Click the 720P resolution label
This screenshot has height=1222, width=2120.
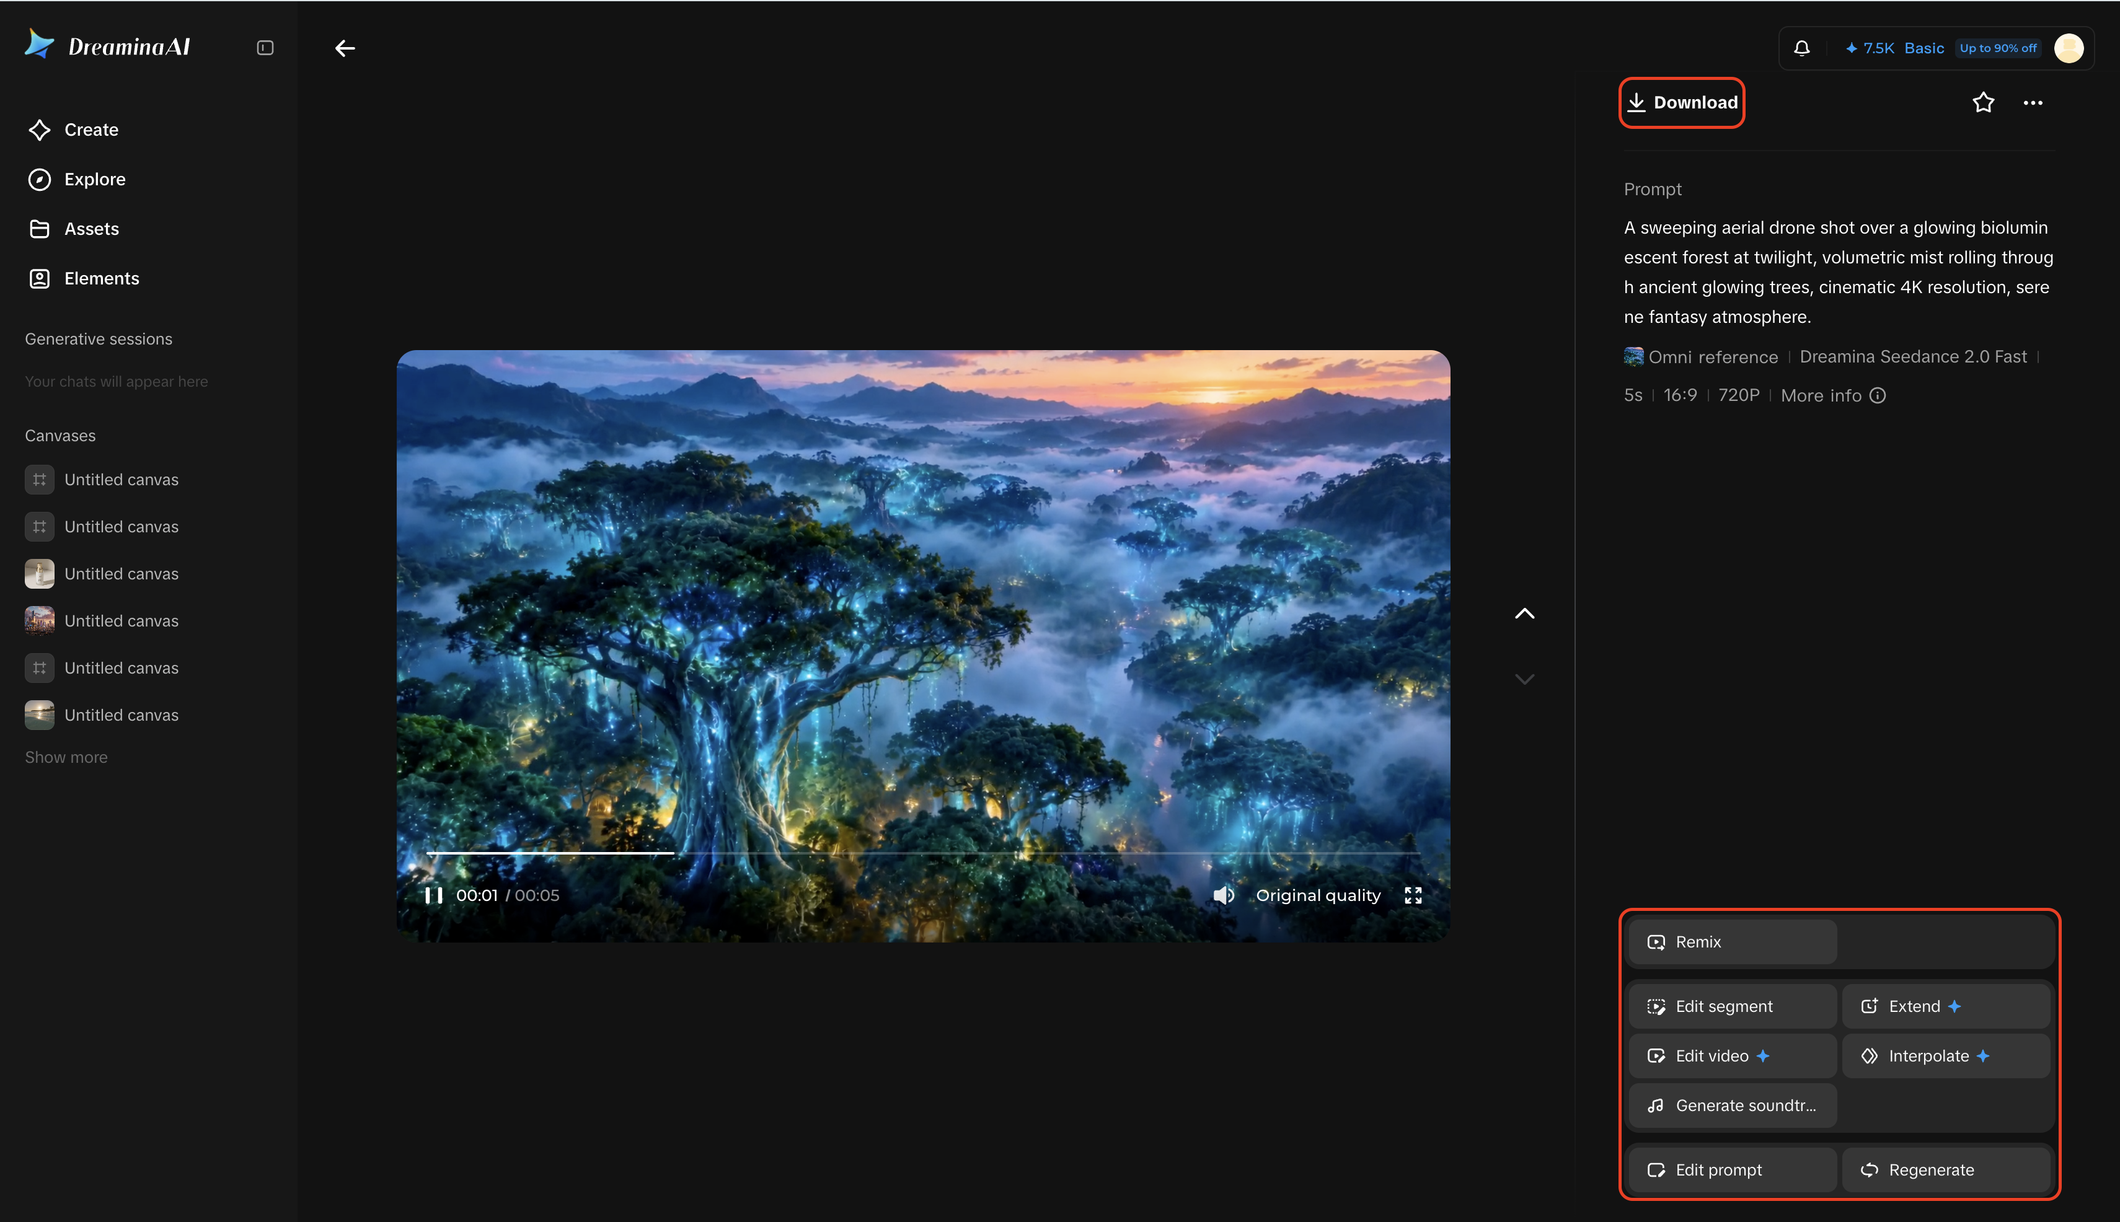(x=1738, y=395)
